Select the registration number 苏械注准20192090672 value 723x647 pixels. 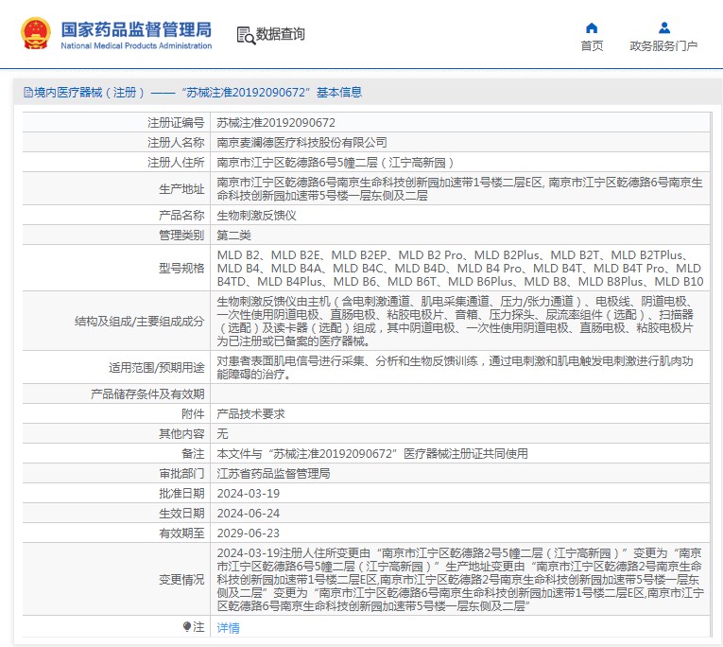pyautogui.click(x=276, y=122)
